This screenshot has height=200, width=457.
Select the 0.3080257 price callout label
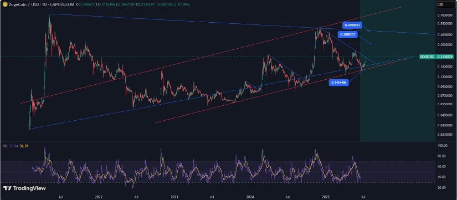(347, 35)
